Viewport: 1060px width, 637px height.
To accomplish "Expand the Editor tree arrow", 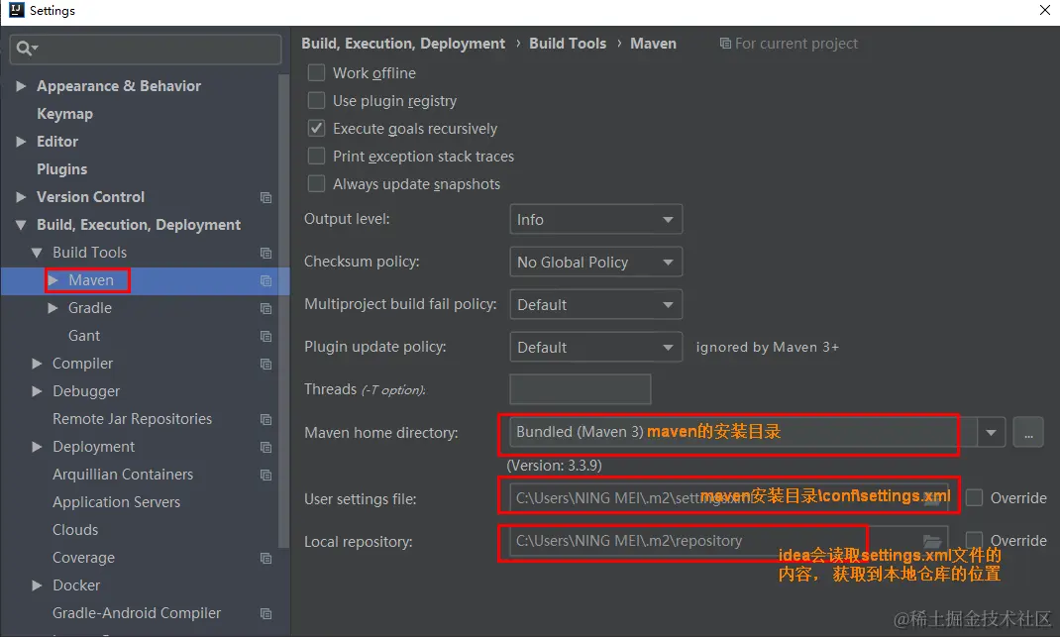I will click(x=21, y=142).
